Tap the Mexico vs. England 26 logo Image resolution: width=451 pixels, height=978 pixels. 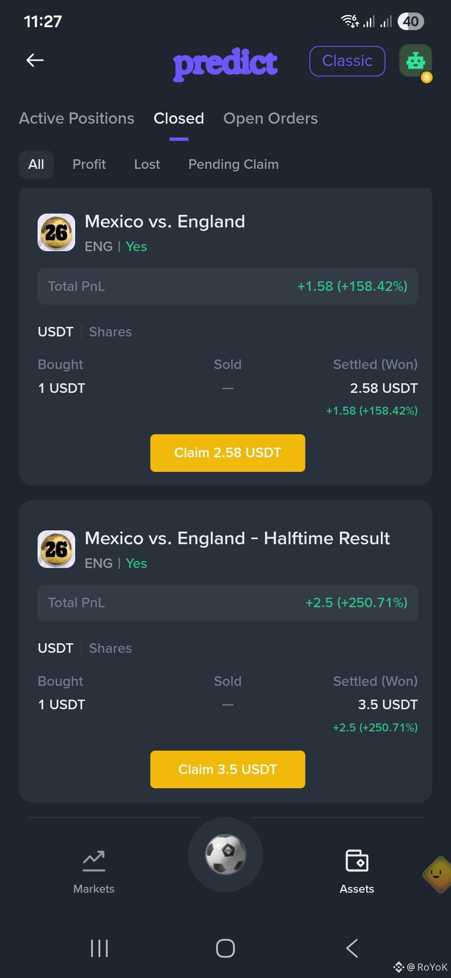[56, 232]
